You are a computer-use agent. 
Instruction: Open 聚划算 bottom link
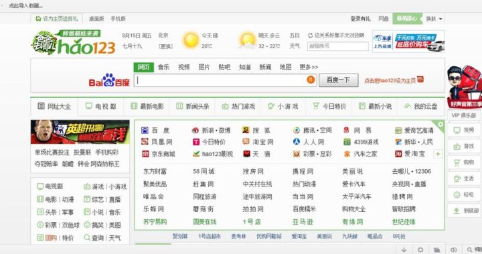tap(180, 236)
